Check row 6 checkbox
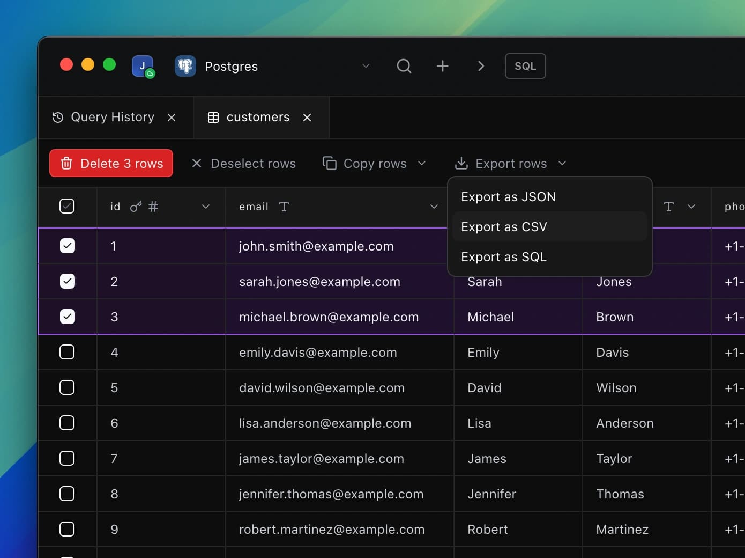745x558 pixels. tap(67, 423)
